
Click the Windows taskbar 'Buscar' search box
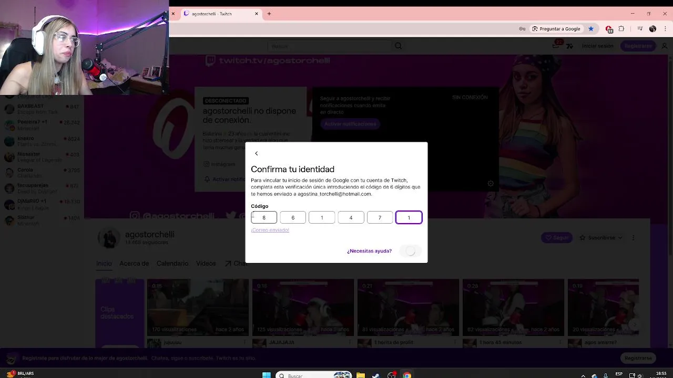point(313,375)
